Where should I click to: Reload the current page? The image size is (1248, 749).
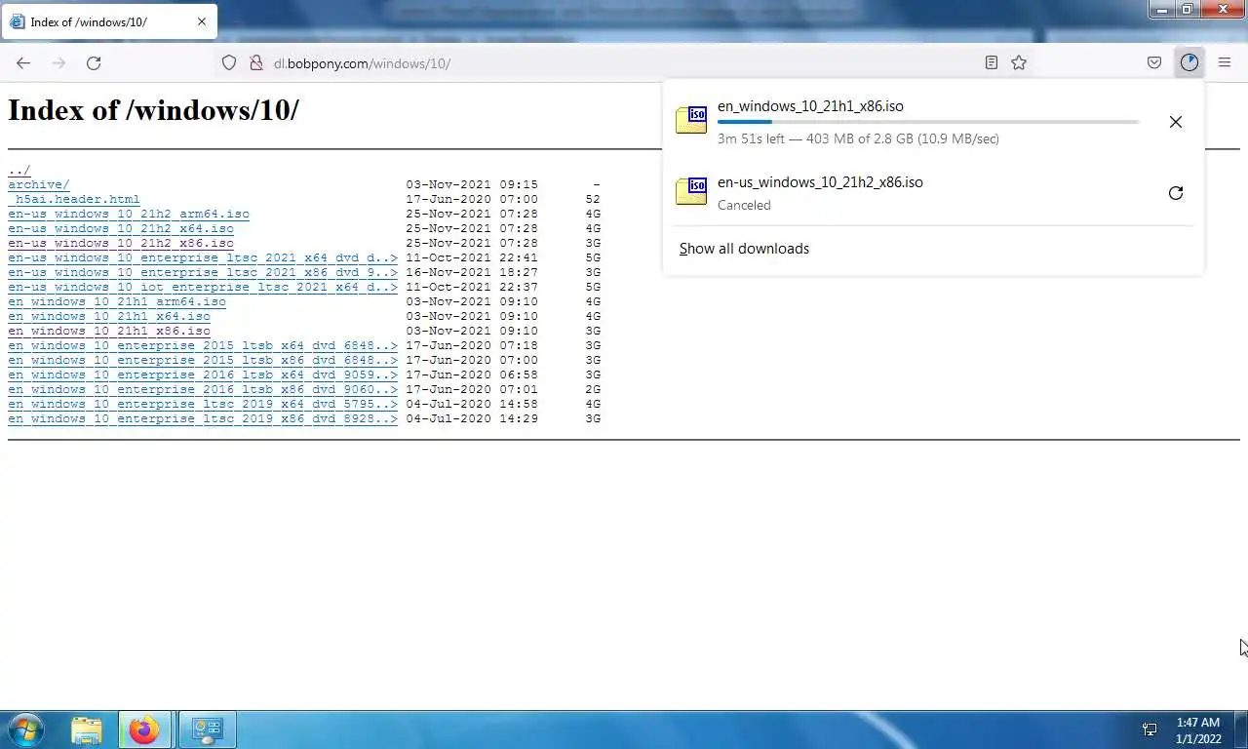[94, 62]
